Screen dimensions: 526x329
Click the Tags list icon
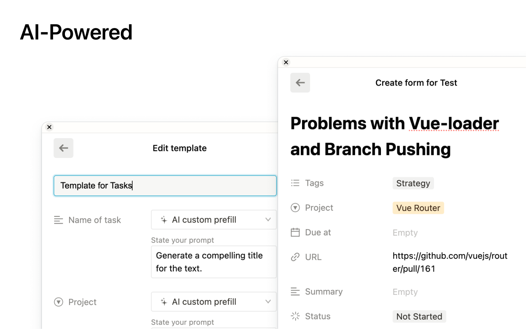295,183
